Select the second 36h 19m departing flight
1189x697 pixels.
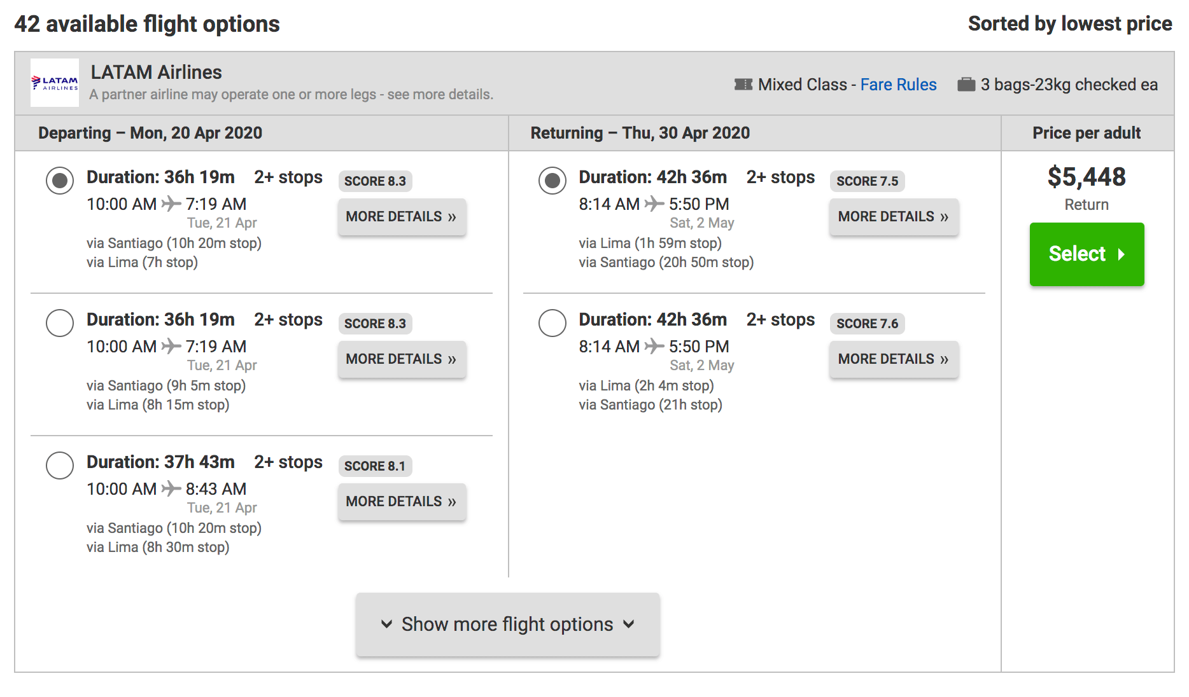[60, 323]
